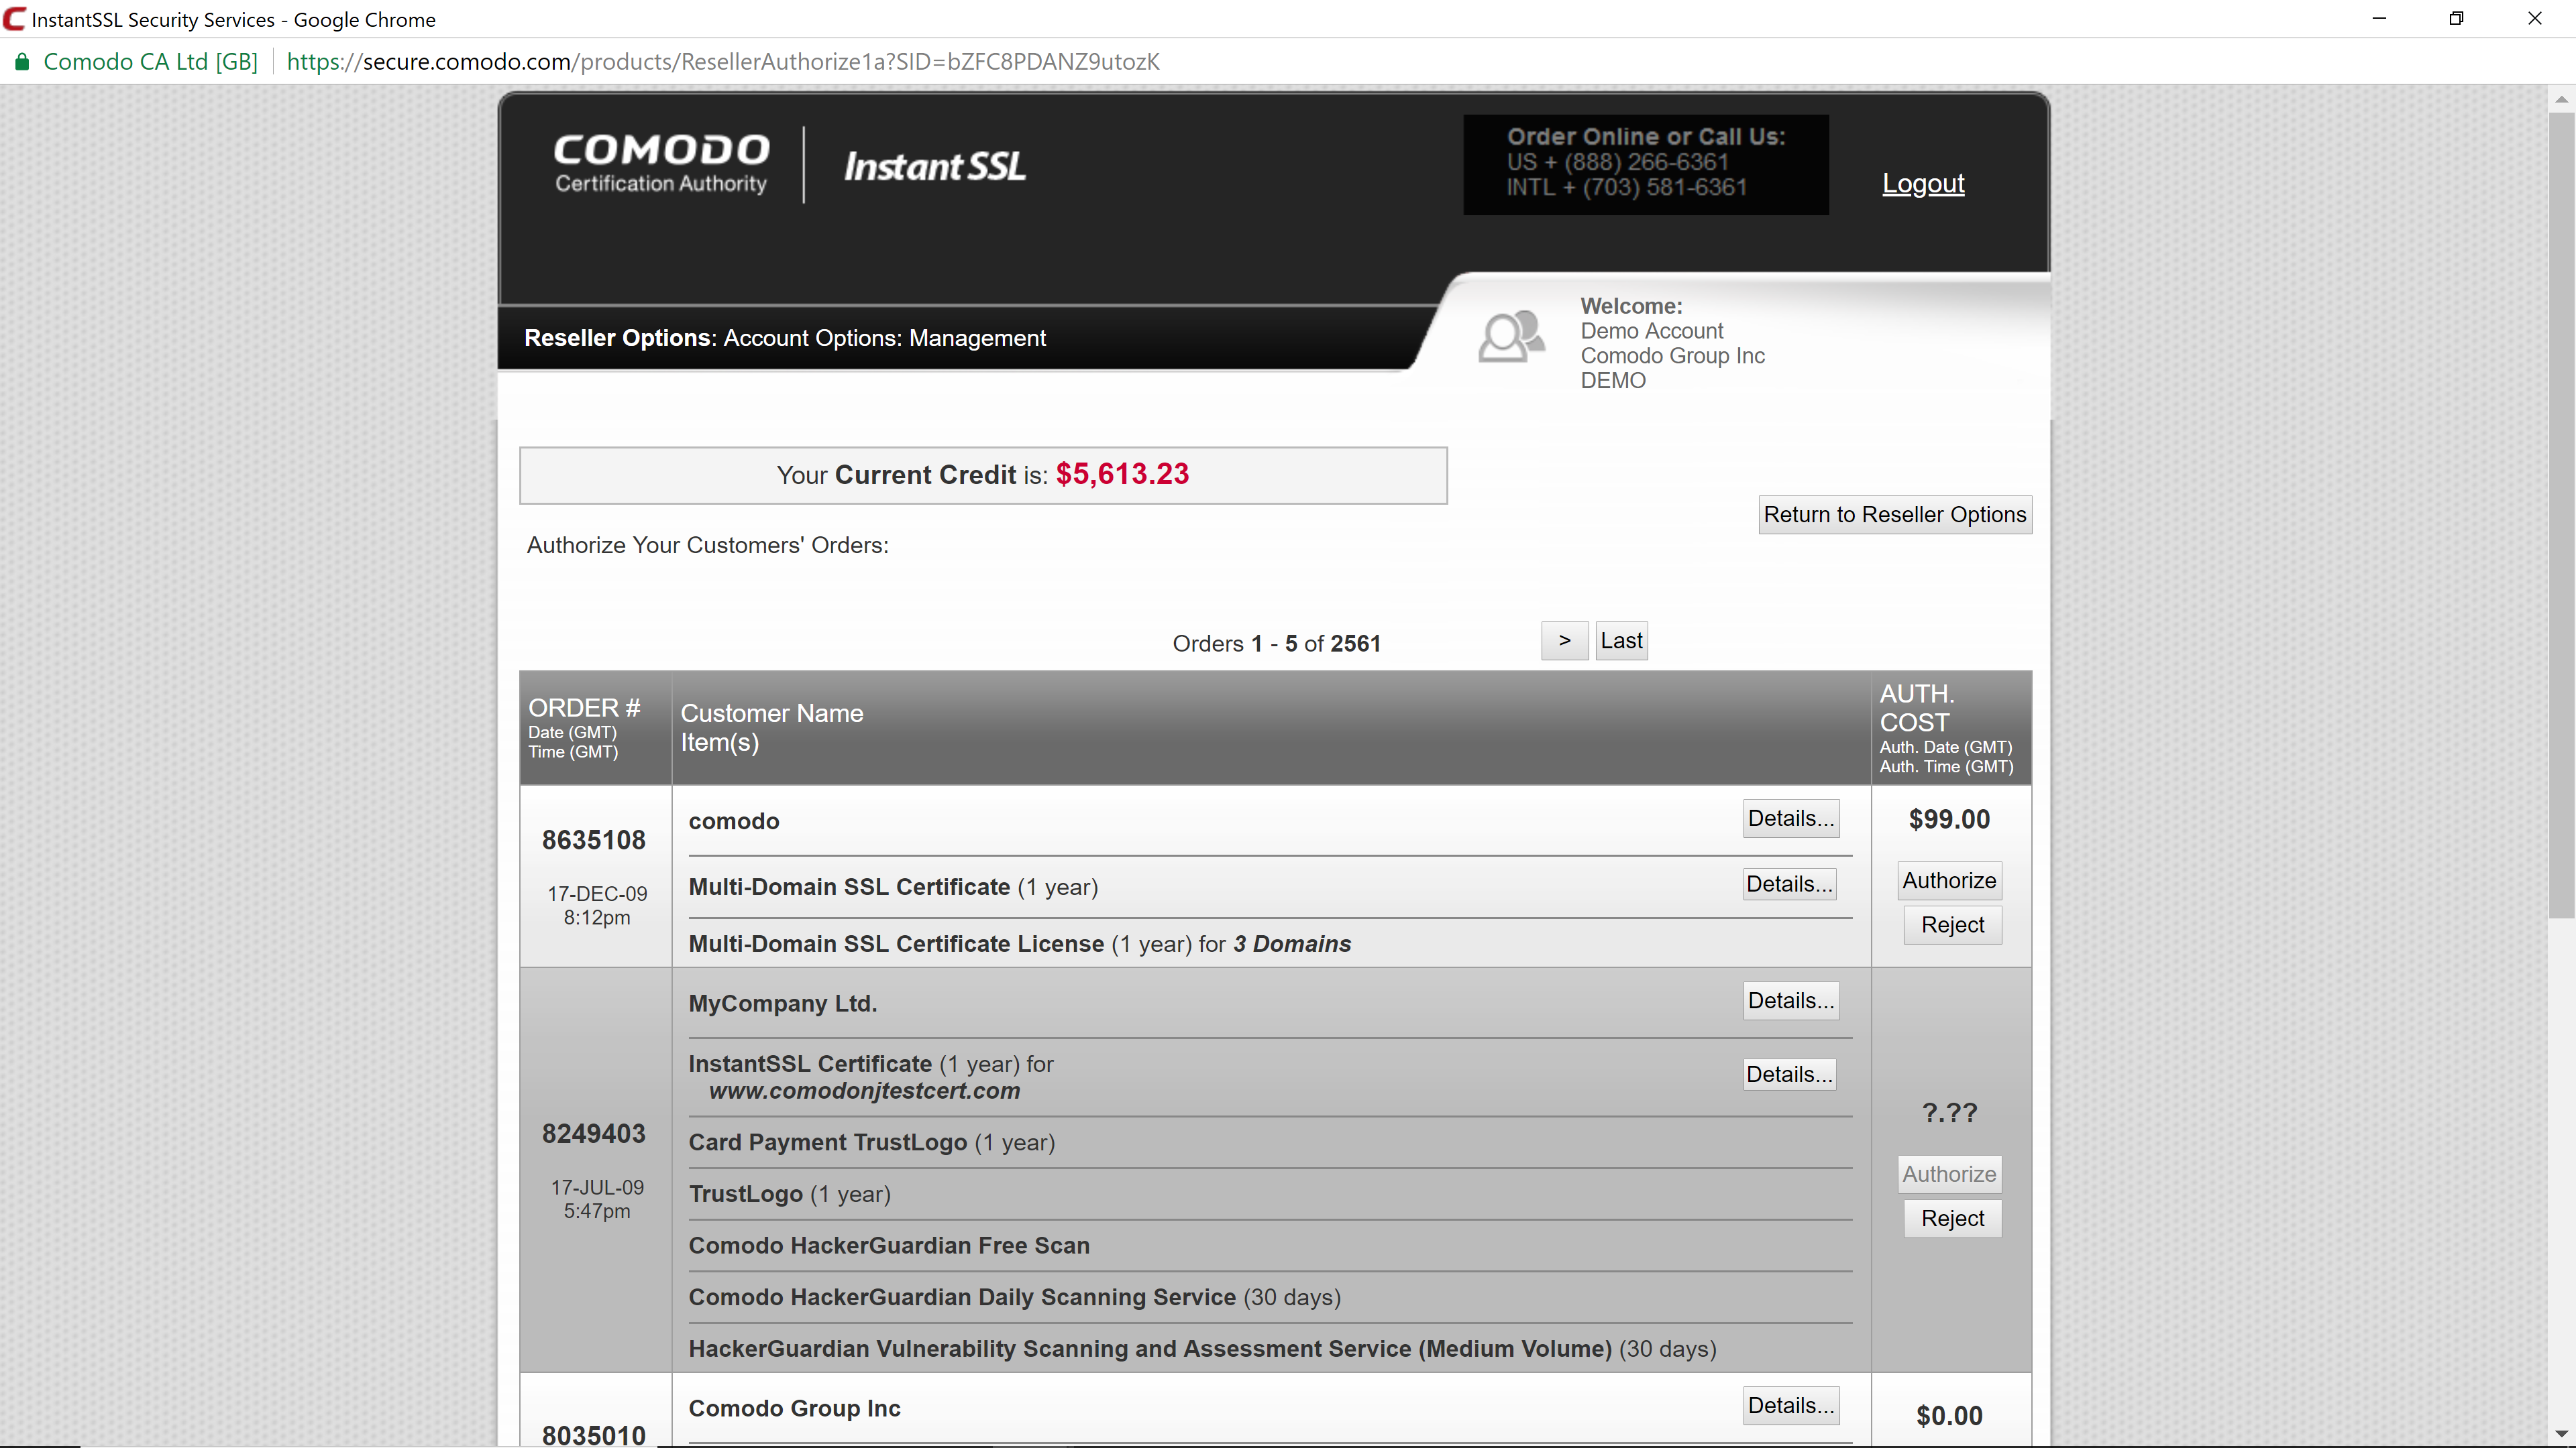
Task: Click Multi-Domain SSL Certificate License item
Action: click(1020, 945)
